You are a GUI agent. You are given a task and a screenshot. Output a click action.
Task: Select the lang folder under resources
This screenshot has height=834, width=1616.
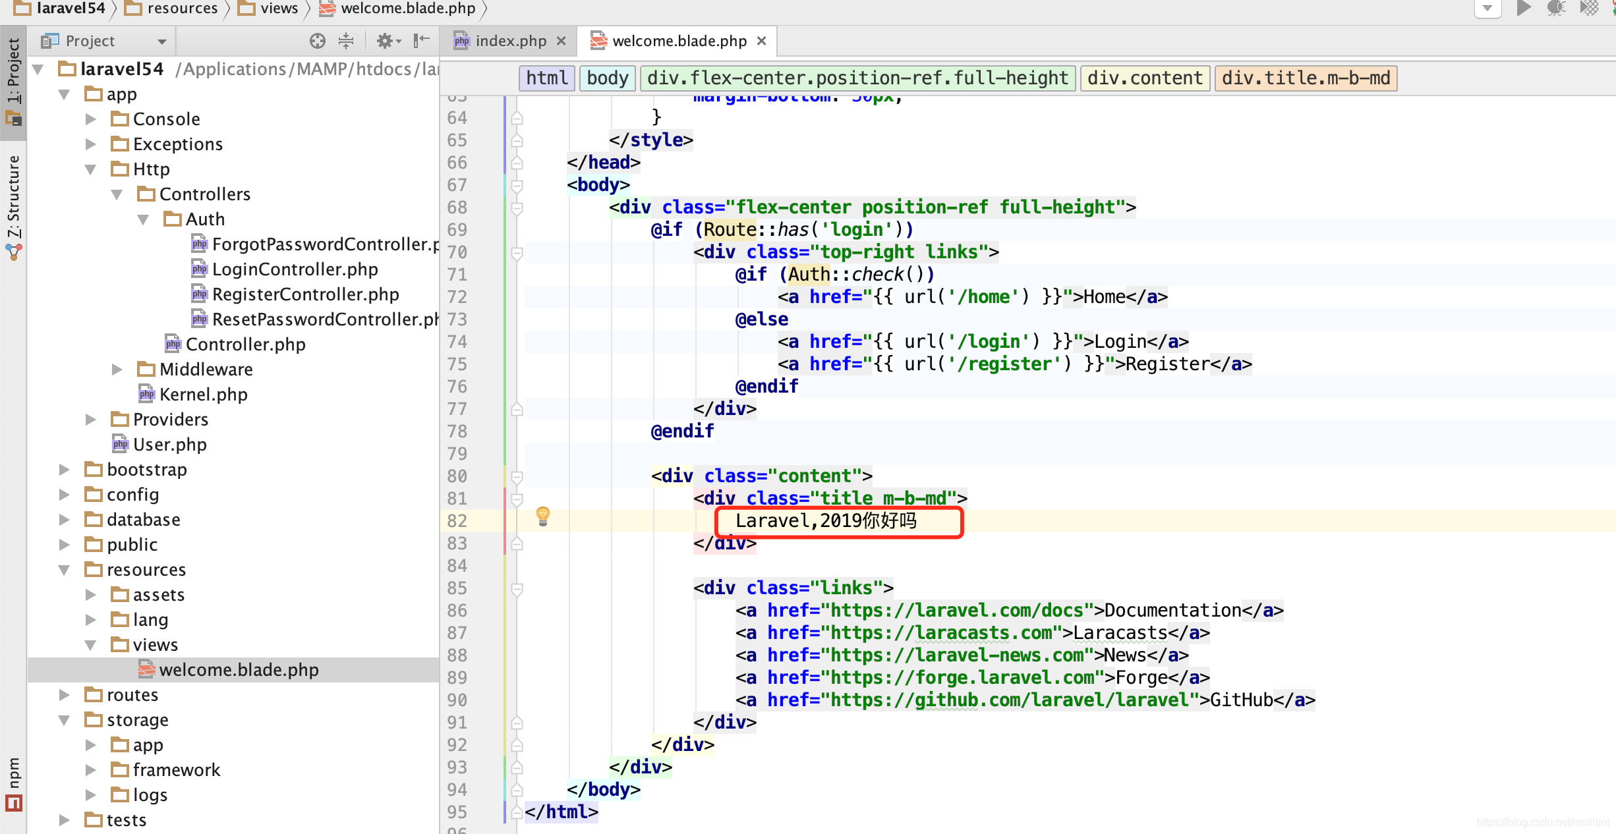coord(140,620)
